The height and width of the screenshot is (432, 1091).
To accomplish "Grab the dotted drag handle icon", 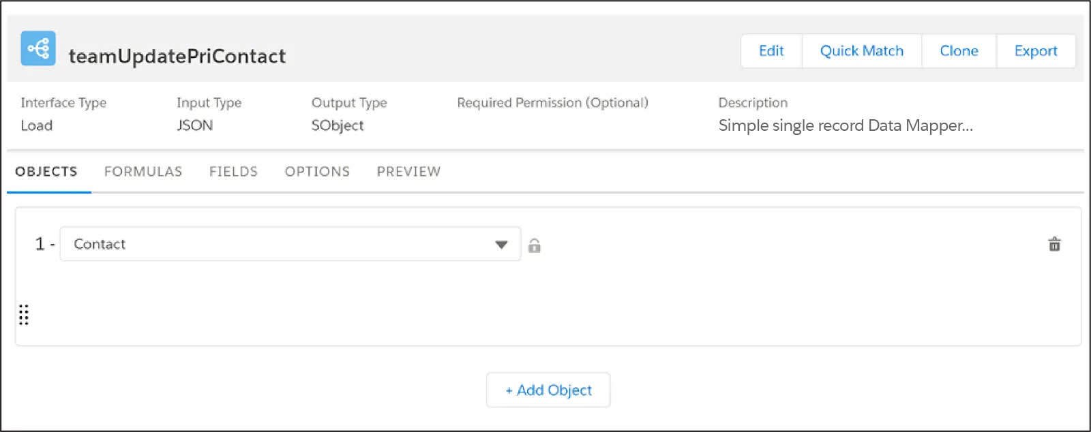I will (x=24, y=315).
